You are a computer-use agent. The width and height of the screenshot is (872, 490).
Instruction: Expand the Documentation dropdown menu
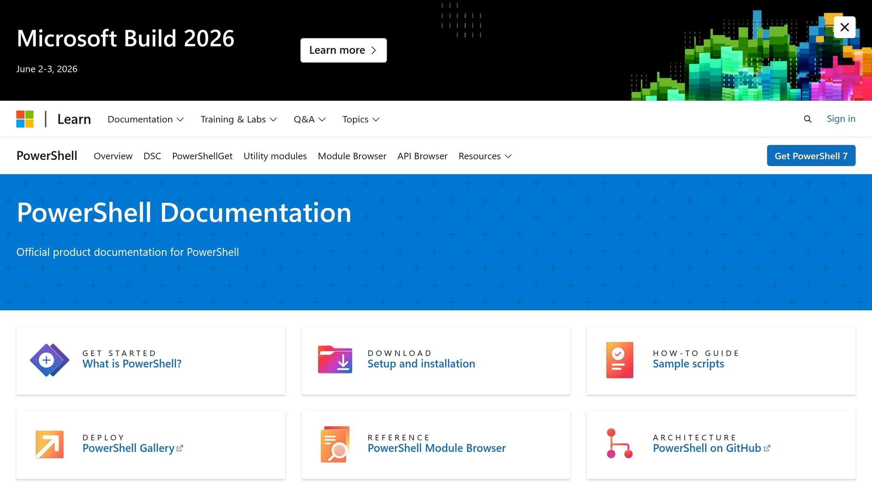145,120
